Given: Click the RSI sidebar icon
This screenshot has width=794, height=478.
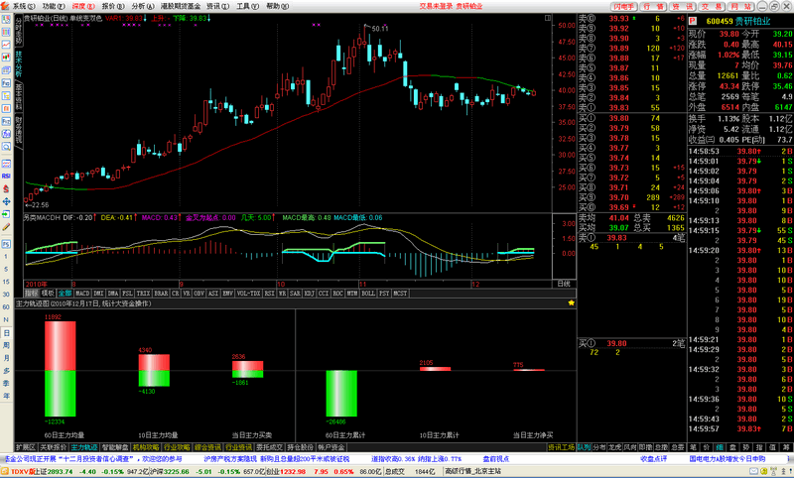Looking at the screenshot, I should 6,176.
